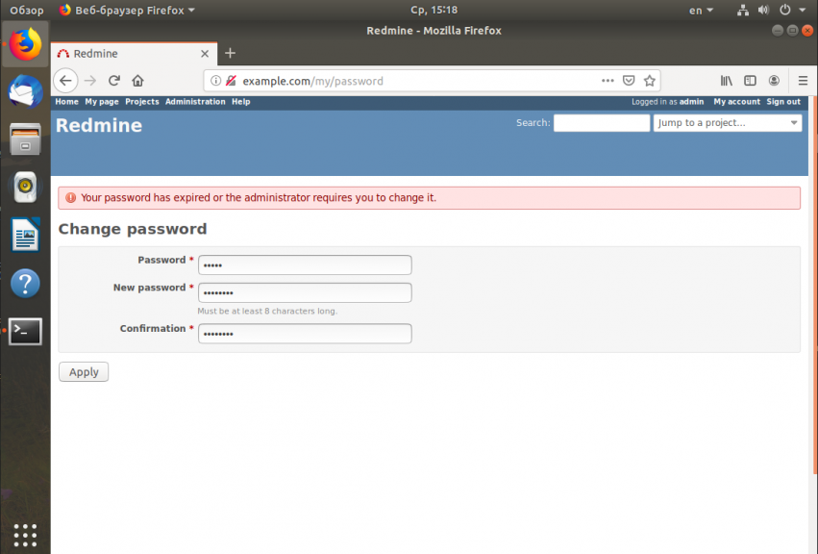Viewport: 818px width, 554px height.
Task: Go to Redmine Home link
Action: tap(66, 102)
